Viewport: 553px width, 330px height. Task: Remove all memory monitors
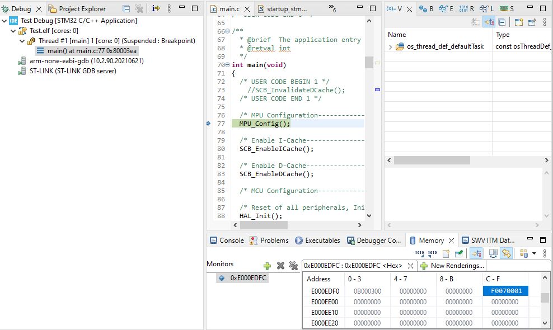[x=293, y=266]
